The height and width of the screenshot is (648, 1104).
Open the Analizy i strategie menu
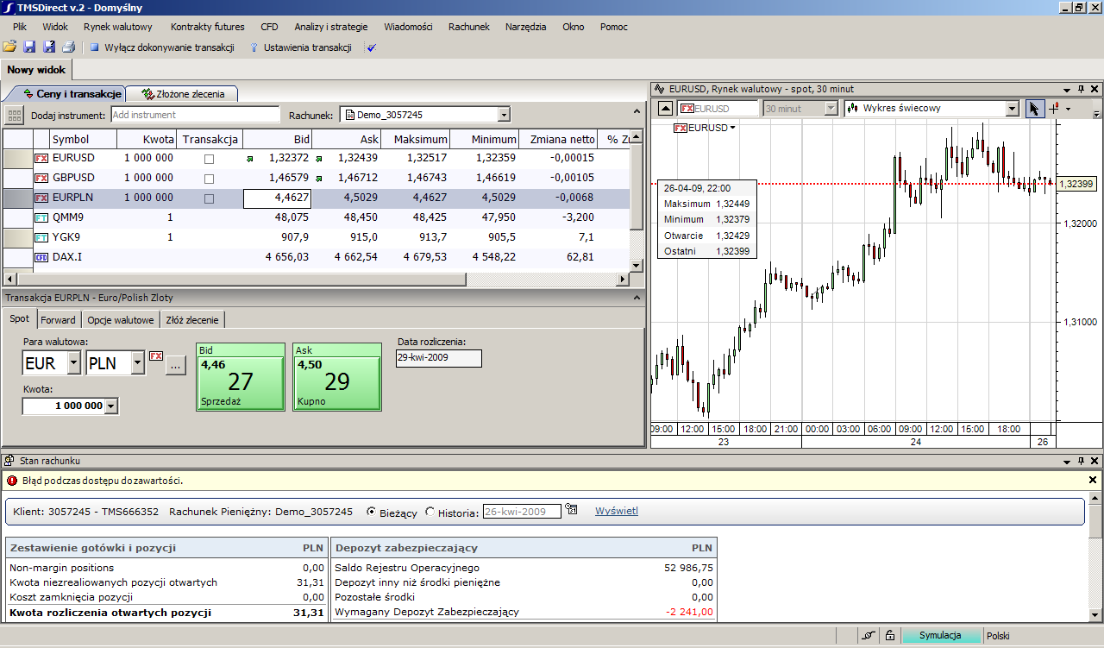coord(330,27)
